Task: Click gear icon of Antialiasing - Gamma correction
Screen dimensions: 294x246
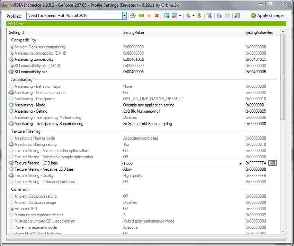Action: [11, 92]
